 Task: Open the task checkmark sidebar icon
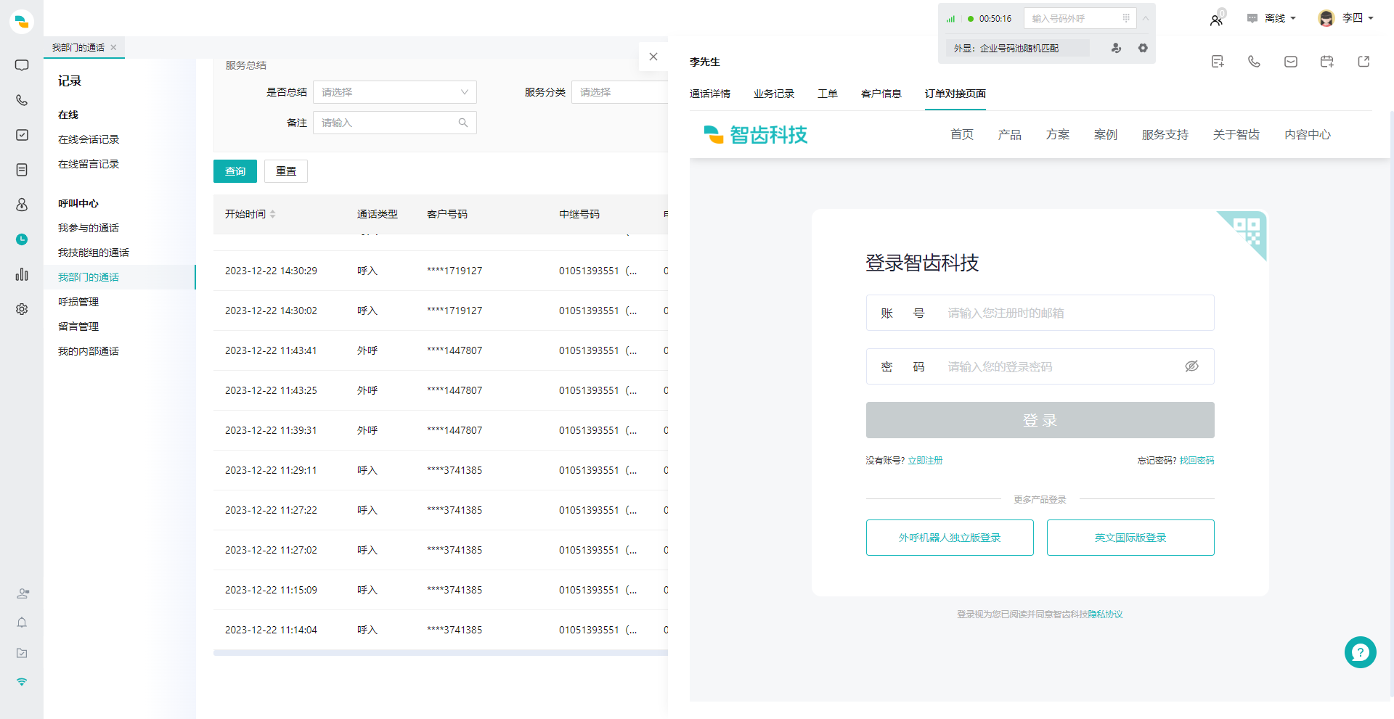pos(22,135)
